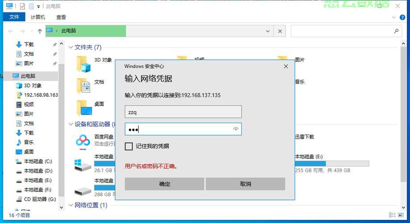Select the 桌面 folder icon in content
This screenshot has width=410, height=223.
(x=84, y=108)
